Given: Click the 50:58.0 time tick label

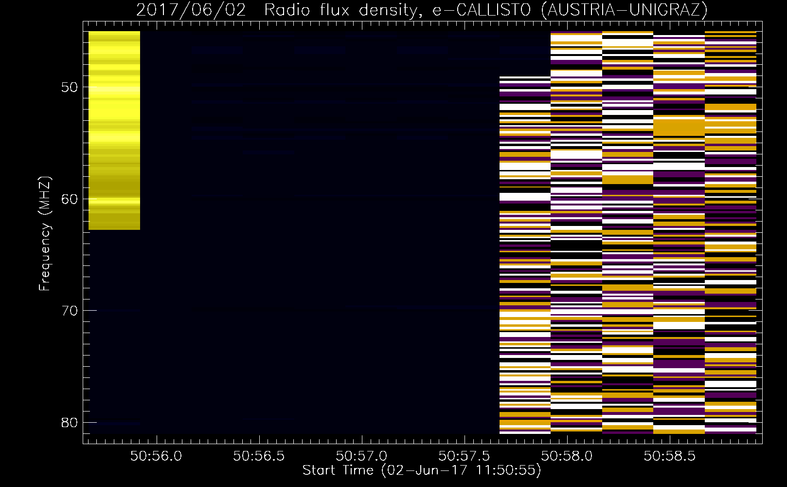Looking at the screenshot, I should tap(567, 456).
